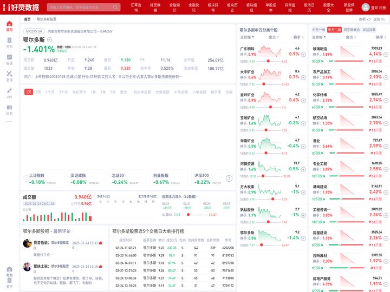Show next index cards with right arrow
The width and height of the screenshot is (390, 292).
tap(229, 178)
